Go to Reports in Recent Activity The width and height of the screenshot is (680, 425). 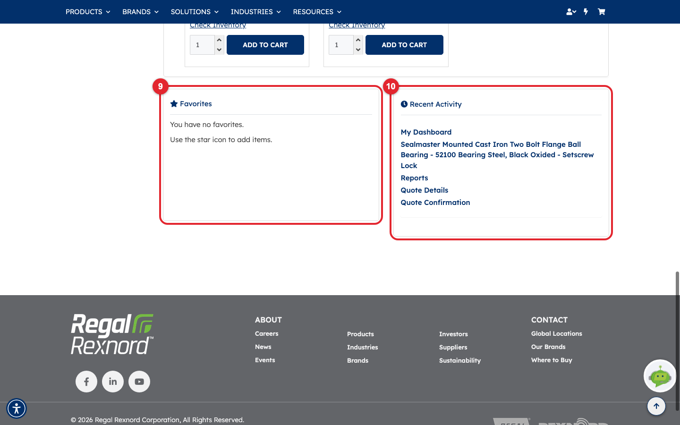(414, 178)
